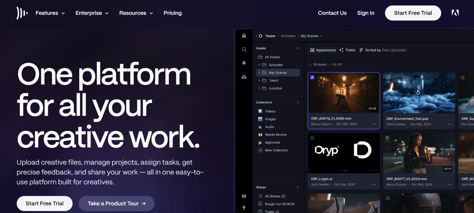474x213 pixels.
Task: Check the DRP_Logos.ai checkbox
Action: (312, 138)
